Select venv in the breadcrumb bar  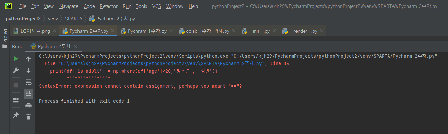pyautogui.click(x=53, y=19)
